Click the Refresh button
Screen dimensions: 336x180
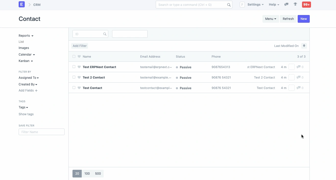(288, 19)
